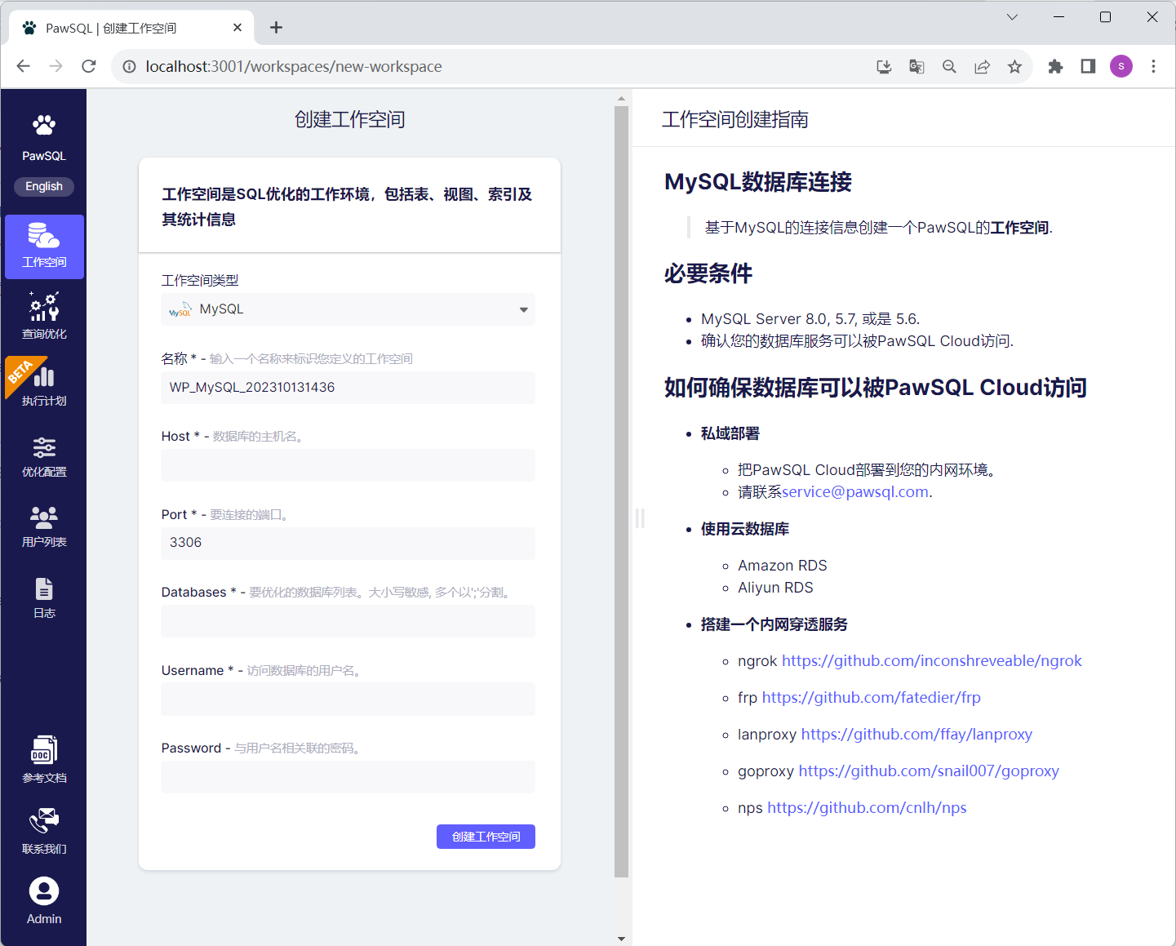Switch language with the English toggle

point(44,187)
